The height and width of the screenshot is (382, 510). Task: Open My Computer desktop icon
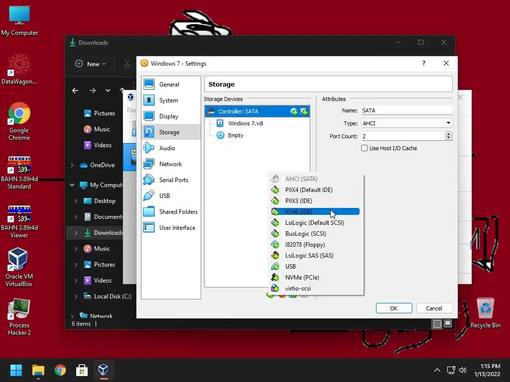click(19, 20)
